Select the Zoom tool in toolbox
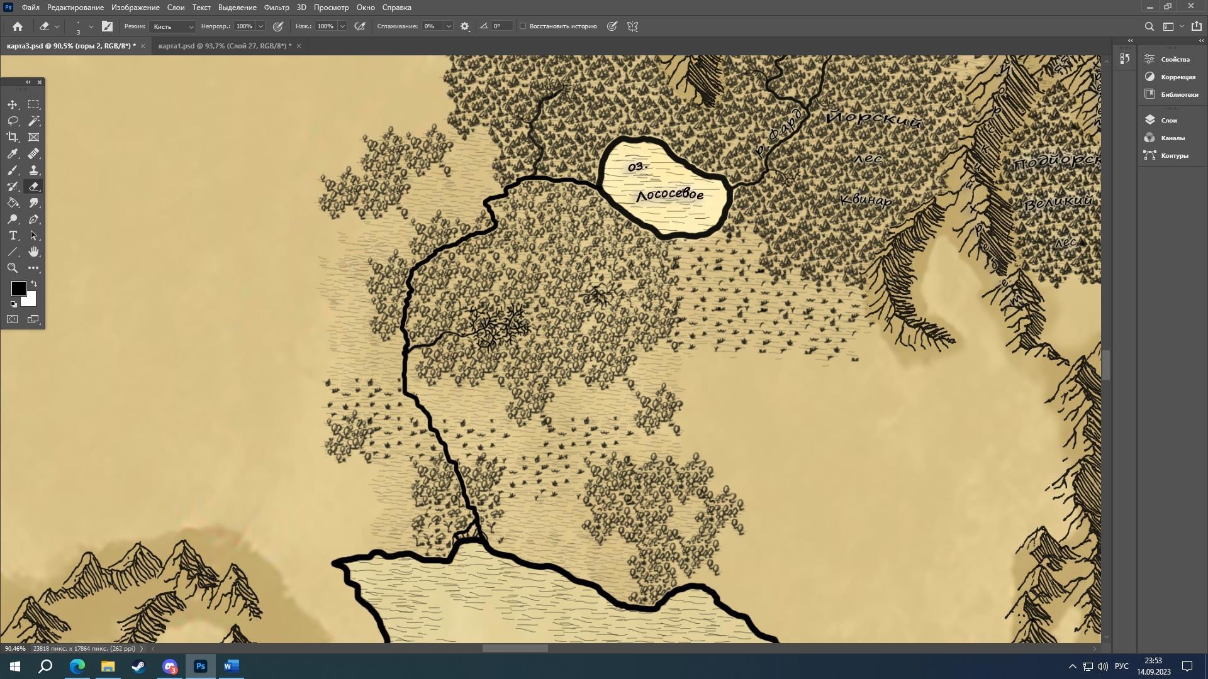 tap(13, 268)
